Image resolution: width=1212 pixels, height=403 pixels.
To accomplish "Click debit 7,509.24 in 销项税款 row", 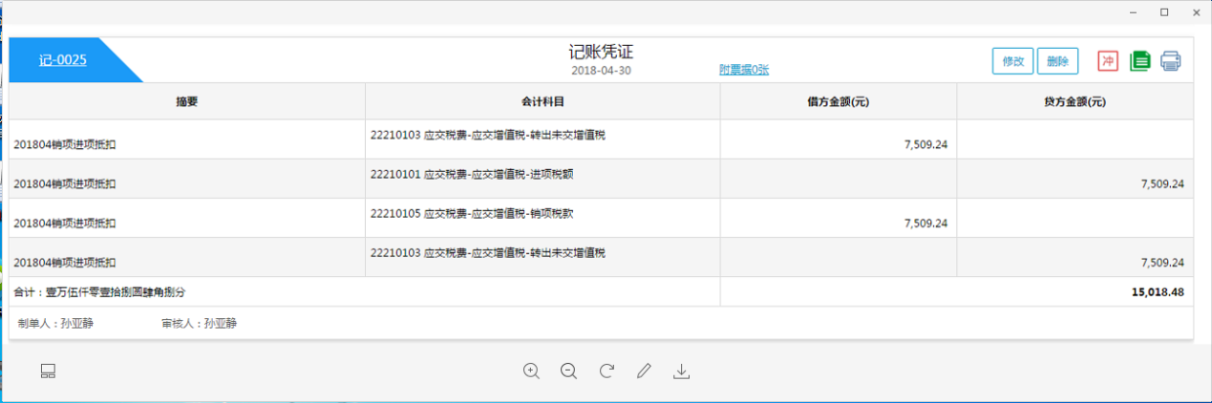I will coord(925,223).
